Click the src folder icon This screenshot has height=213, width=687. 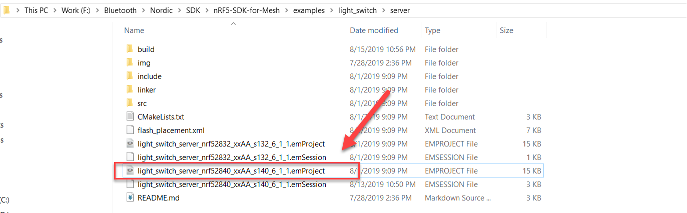click(x=130, y=103)
